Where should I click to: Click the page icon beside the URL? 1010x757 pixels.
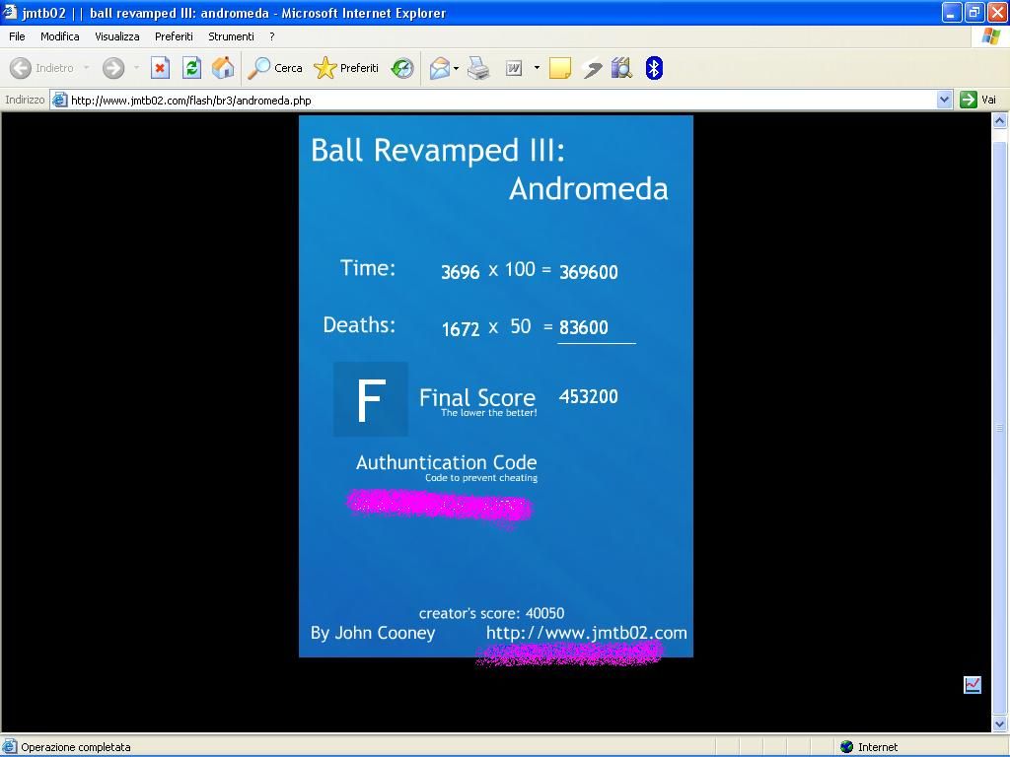tap(60, 100)
